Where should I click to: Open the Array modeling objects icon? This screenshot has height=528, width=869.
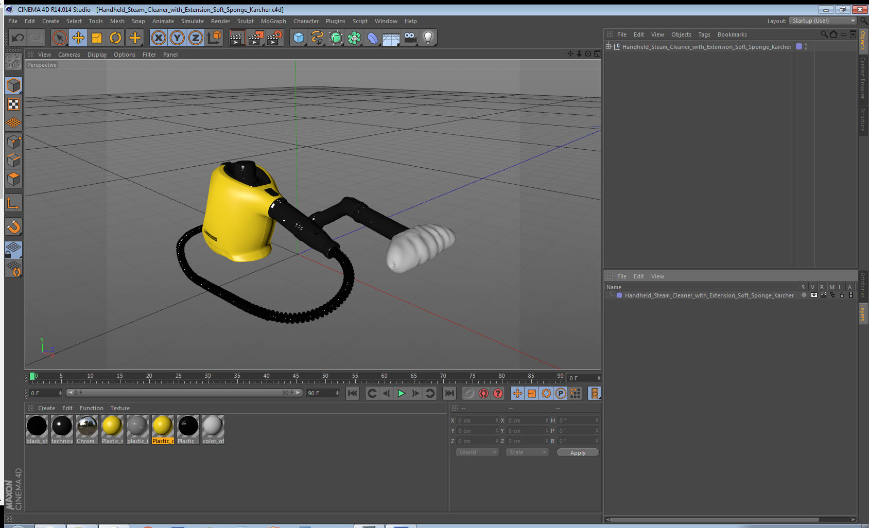(354, 38)
